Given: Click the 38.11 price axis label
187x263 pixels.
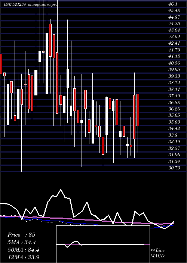Looking at the screenshot, I should pos(174,89).
